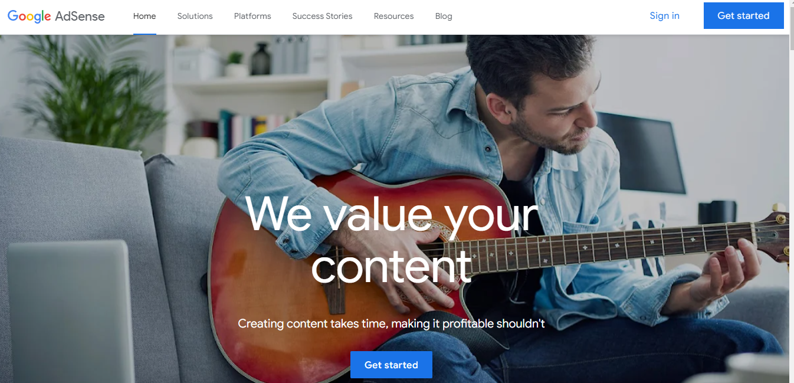Click Get started below the hero subtitle

(391, 365)
